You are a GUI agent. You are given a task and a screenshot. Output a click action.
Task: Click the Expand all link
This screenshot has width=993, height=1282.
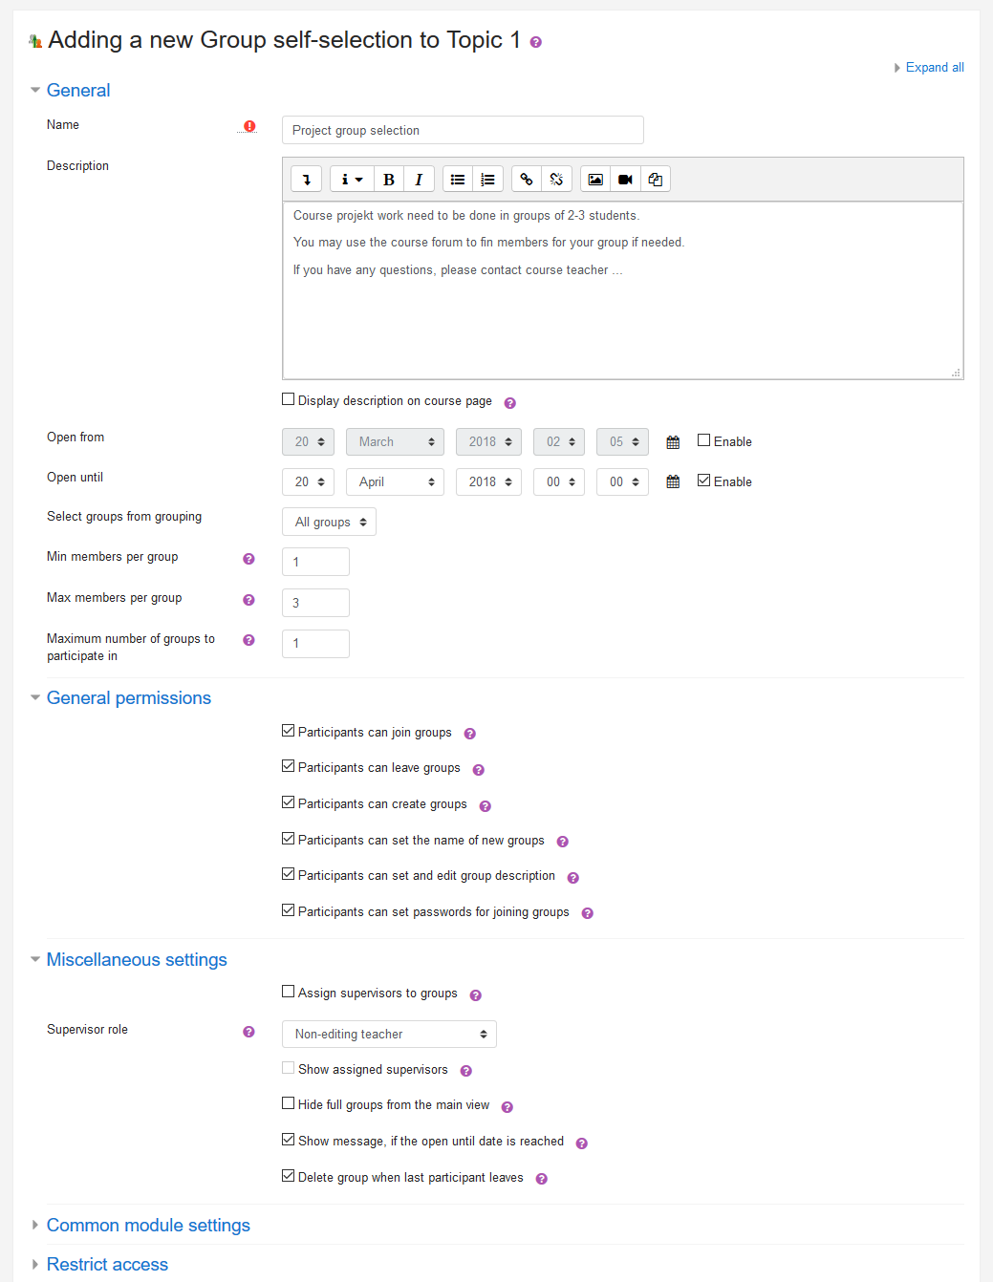934,67
